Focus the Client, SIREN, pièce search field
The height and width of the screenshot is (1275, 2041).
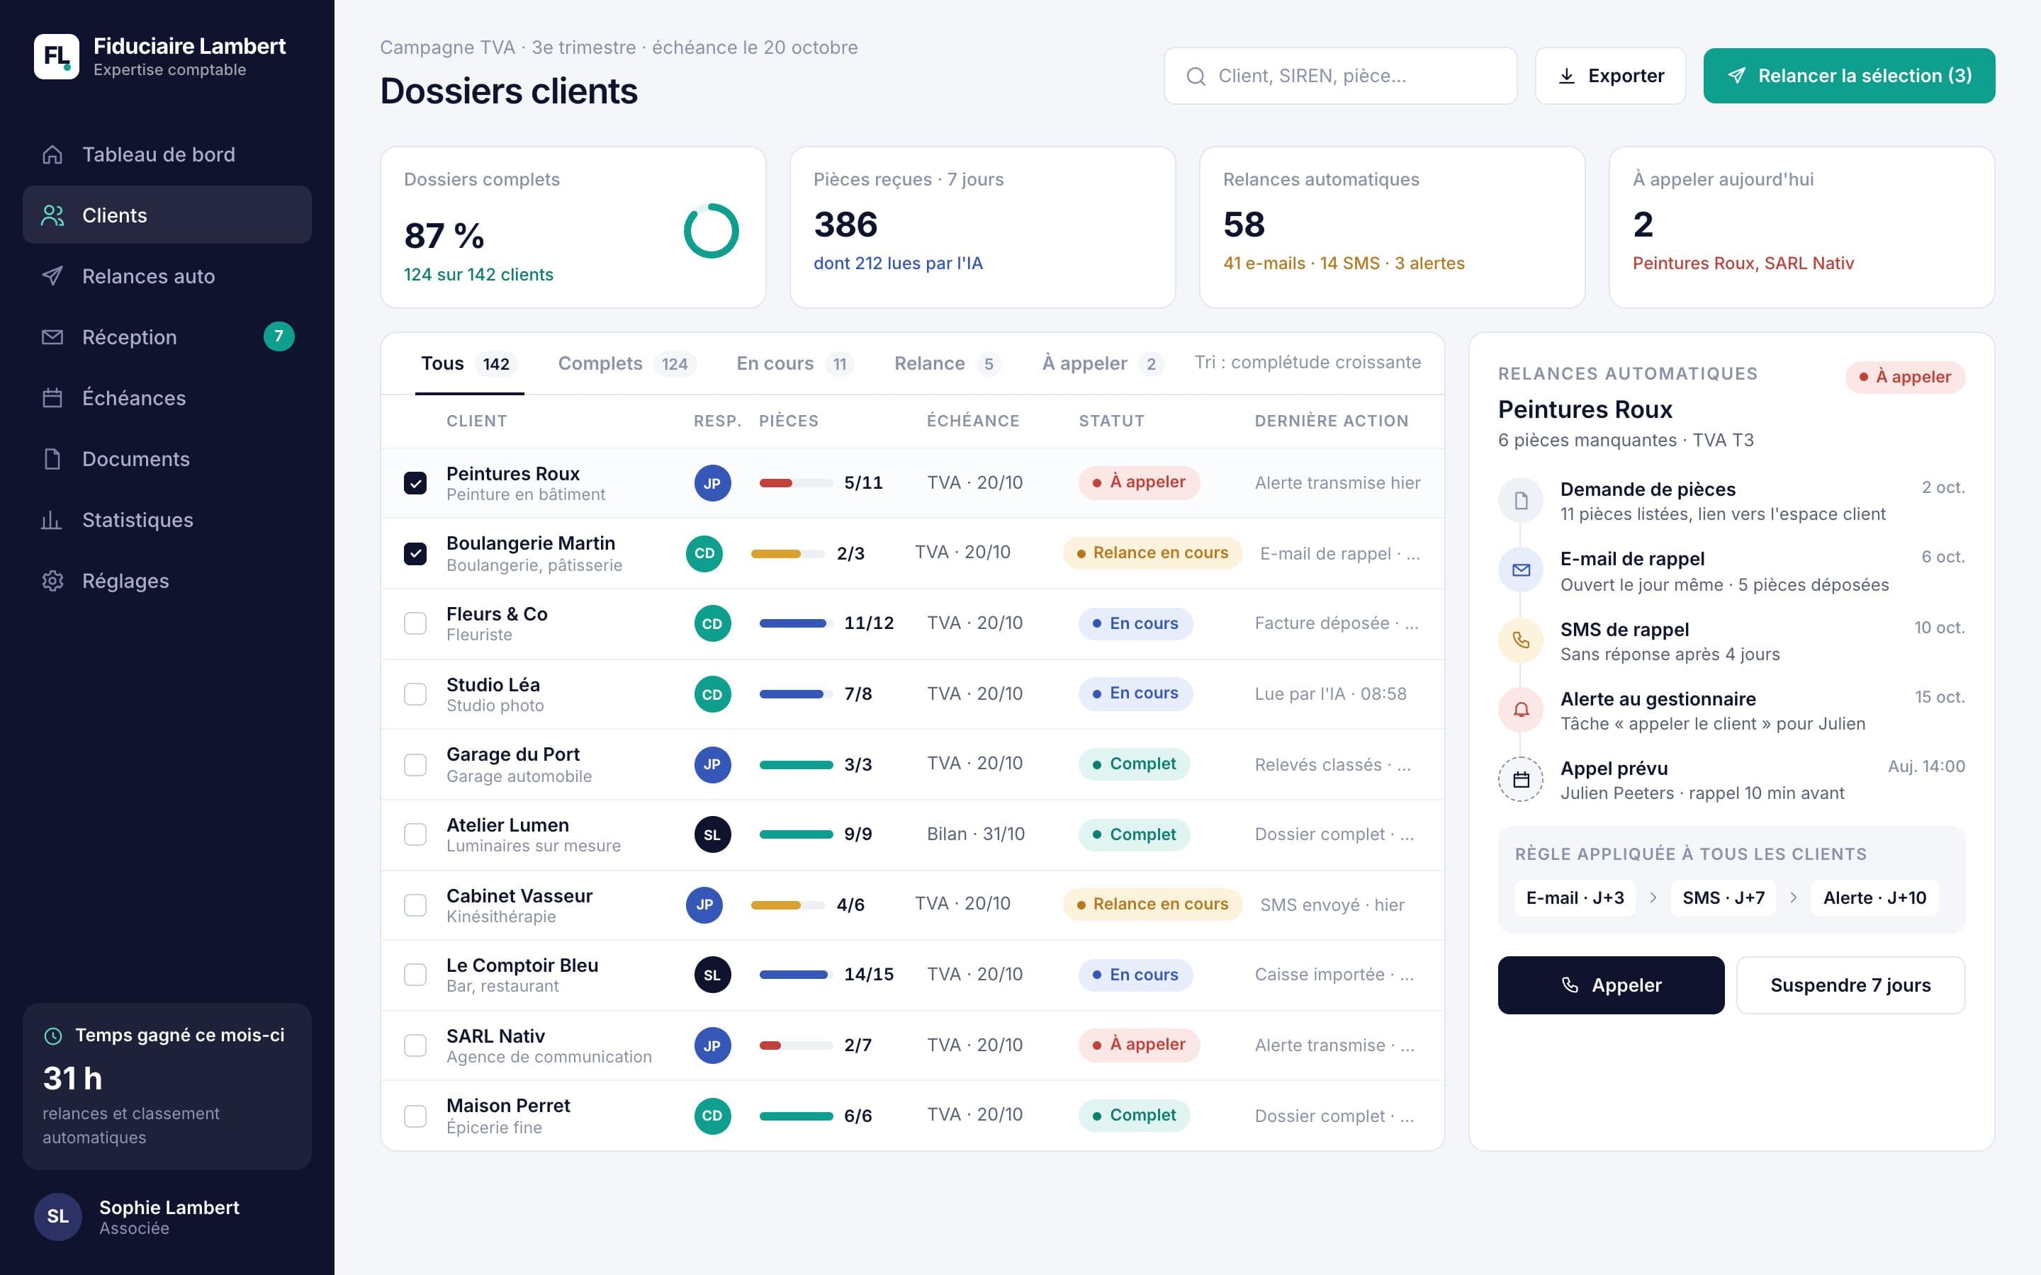(1340, 76)
